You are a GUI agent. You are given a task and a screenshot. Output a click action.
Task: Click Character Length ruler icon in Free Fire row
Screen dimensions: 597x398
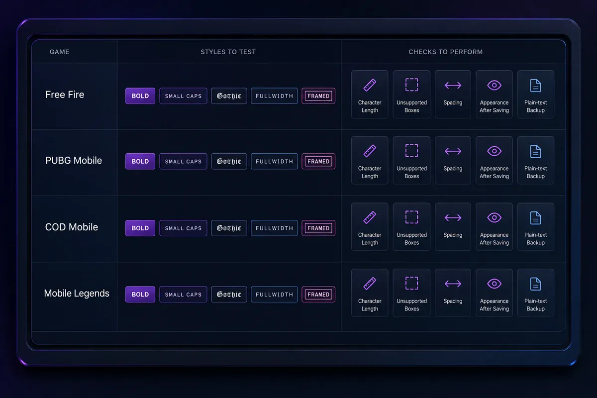[370, 85]
